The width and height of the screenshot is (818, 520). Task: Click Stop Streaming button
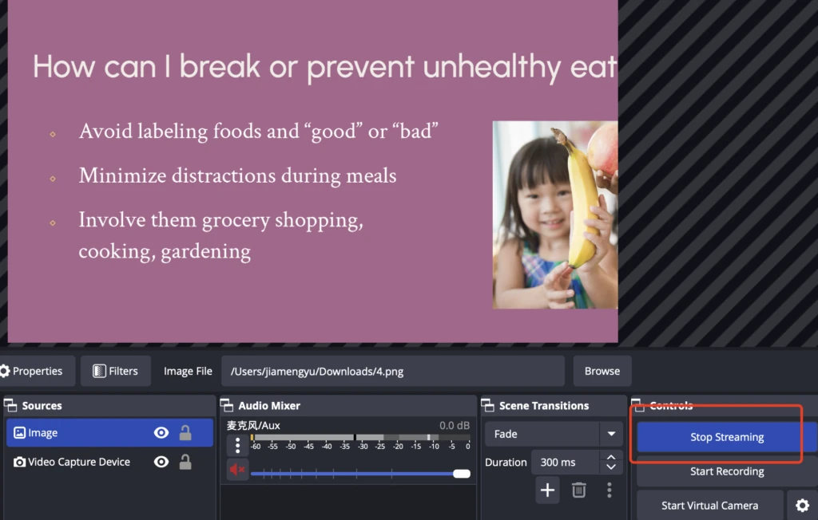tap(726, 437)
